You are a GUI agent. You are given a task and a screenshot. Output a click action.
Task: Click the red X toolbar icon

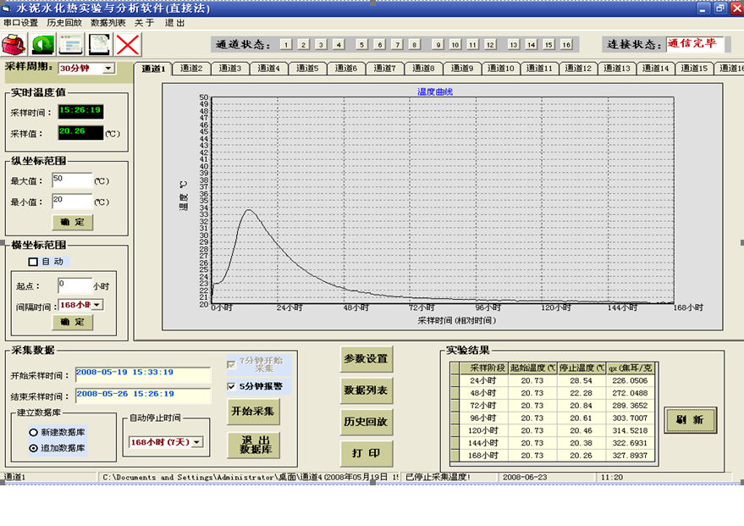pyautogui.click(x=128, y=44)
